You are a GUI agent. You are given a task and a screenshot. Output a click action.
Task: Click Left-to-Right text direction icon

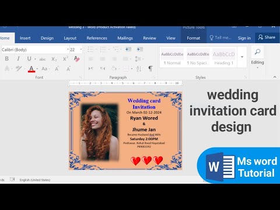tap(91, 68)
